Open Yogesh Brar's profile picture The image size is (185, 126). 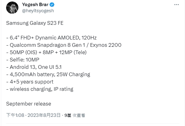(x=12, y=8)
